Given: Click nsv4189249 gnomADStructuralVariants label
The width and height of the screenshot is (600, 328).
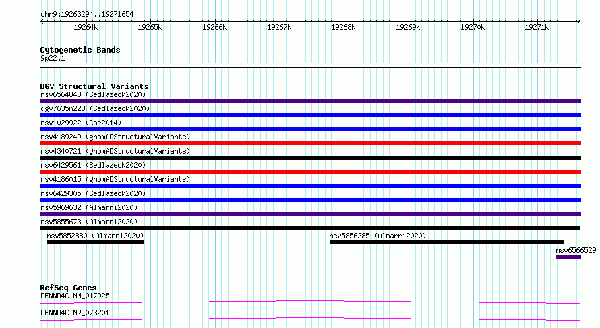Looking at the screenshot, I should (x=115, y=137).
